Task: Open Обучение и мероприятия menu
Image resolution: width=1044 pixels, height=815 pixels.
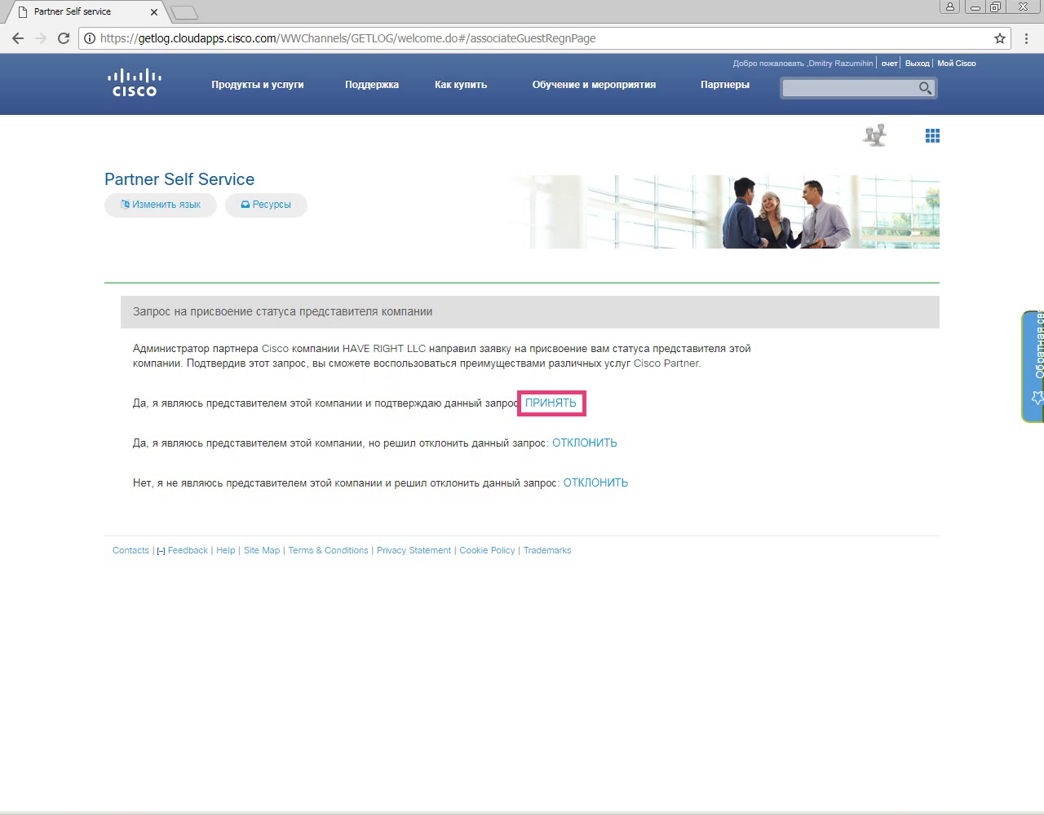Action: point(594,85)
